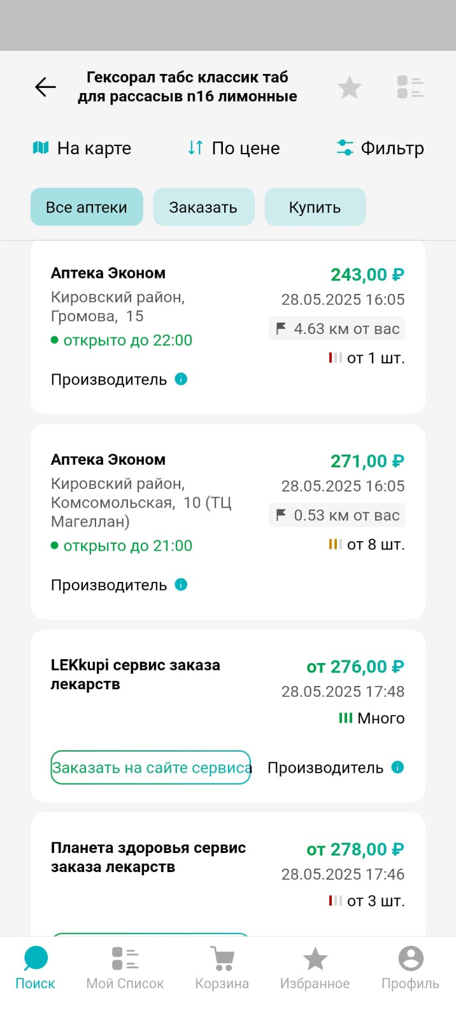Screen dimensions: 456x1020
Task: Show manufacturer info for Громова pharmacy
Action: 181,379
